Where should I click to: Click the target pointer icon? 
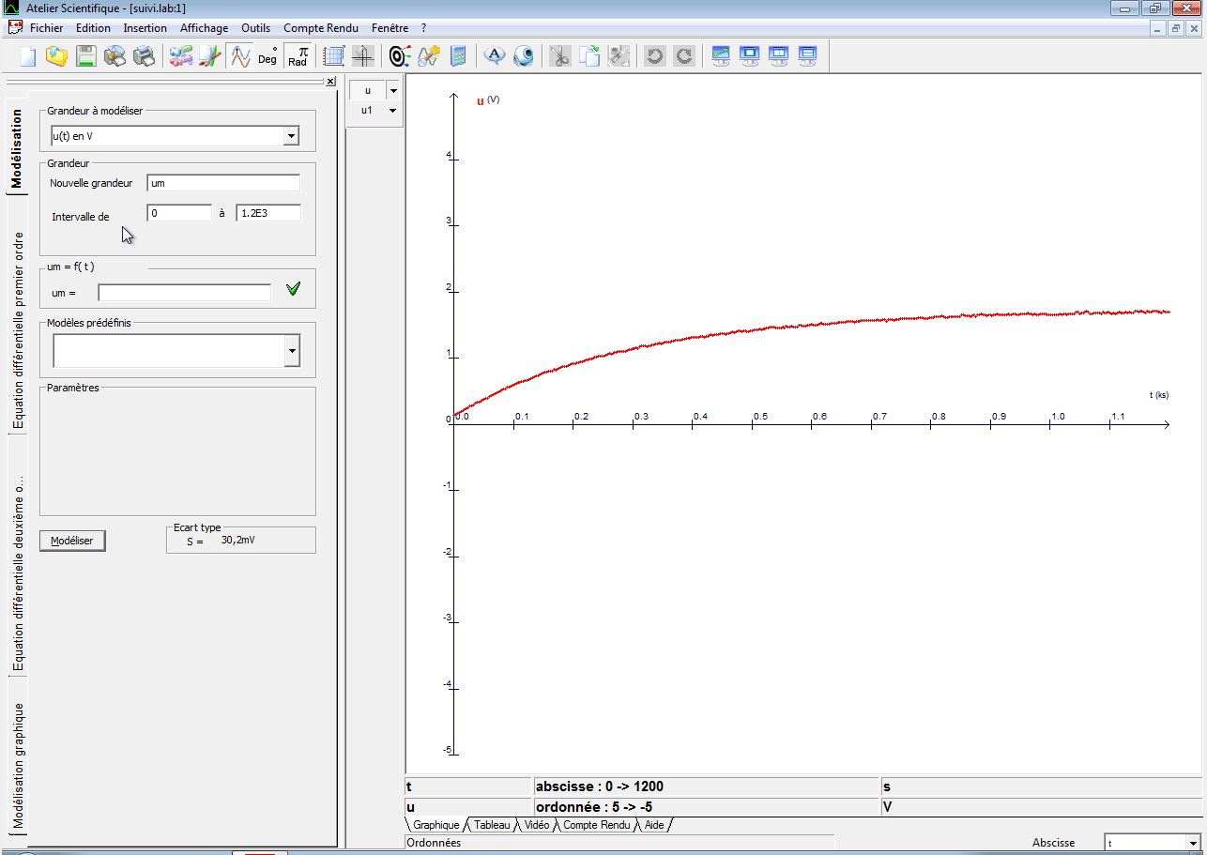point(400,56)
